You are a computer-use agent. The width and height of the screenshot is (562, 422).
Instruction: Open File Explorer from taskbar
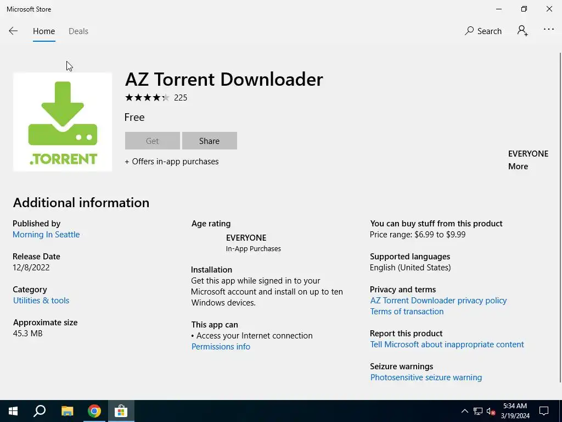[x=67, y=411]
